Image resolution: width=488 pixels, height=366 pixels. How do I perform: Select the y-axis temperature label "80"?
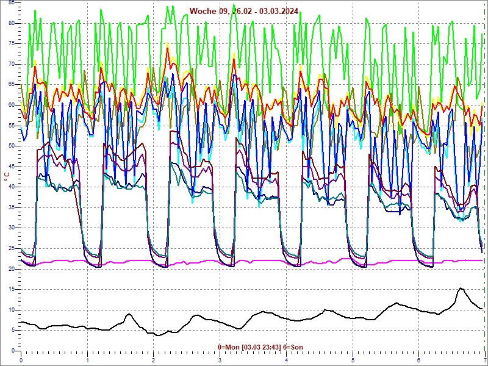pyautogui.click(x=12, y=23)
